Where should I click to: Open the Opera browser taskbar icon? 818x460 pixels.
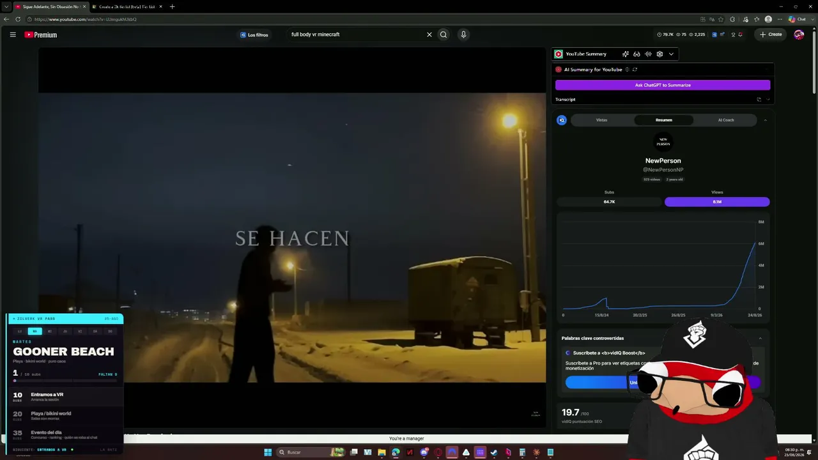point(438,452)
